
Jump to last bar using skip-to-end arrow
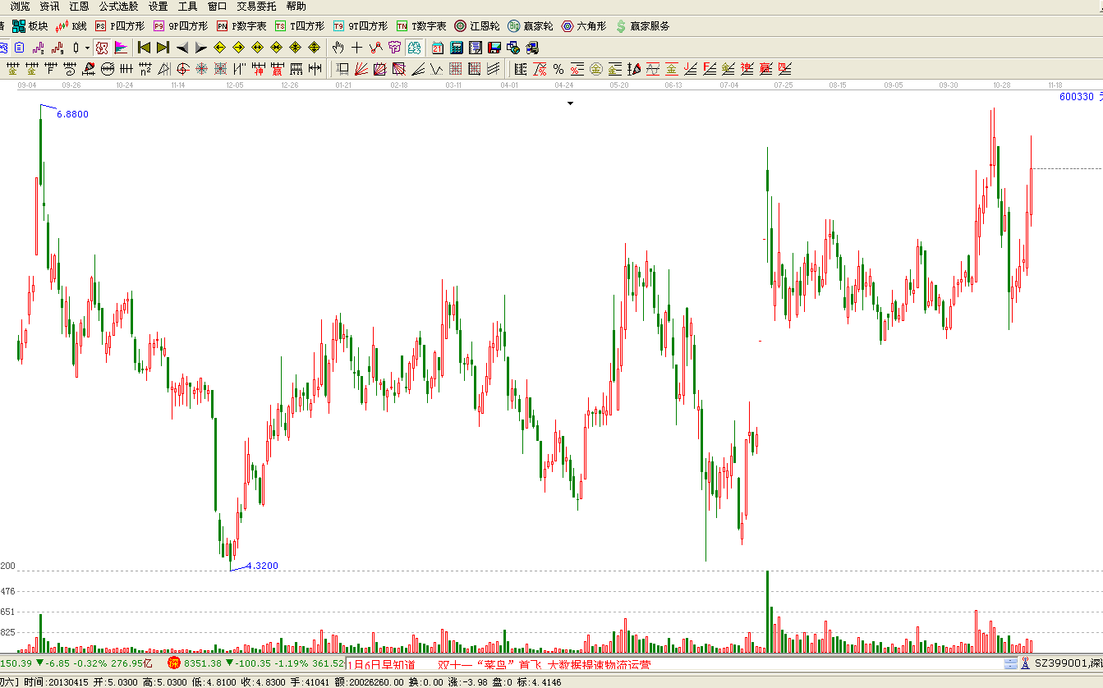[163, 48]
